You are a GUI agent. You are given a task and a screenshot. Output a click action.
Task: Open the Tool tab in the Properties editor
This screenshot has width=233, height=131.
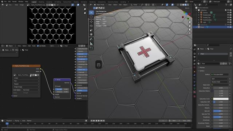[x=194, y=49]
